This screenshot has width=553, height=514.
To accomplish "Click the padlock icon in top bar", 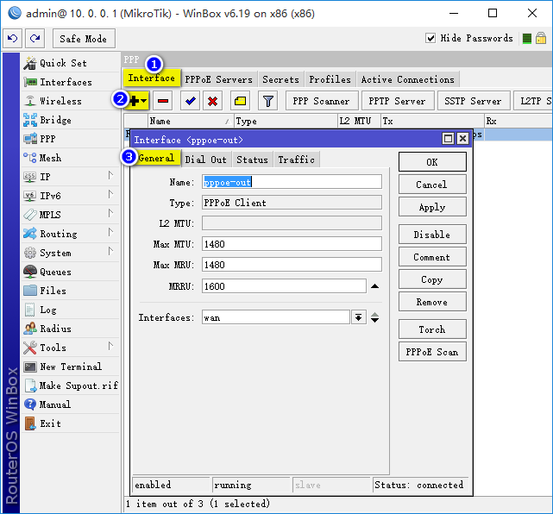I will 540,38.
